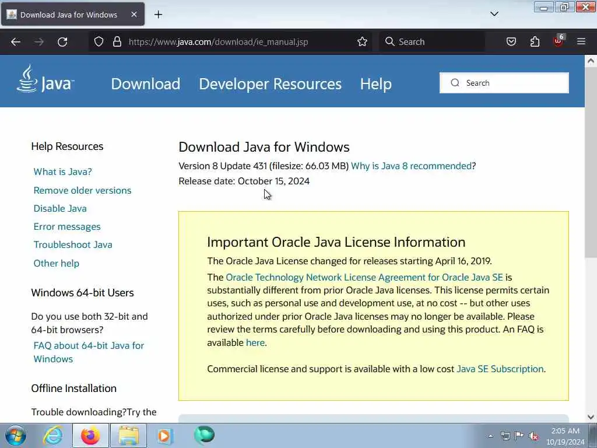Click Why is Java 8 recommended link
Viewport: 597px width, 448px height.
click(x=411, y=166)
